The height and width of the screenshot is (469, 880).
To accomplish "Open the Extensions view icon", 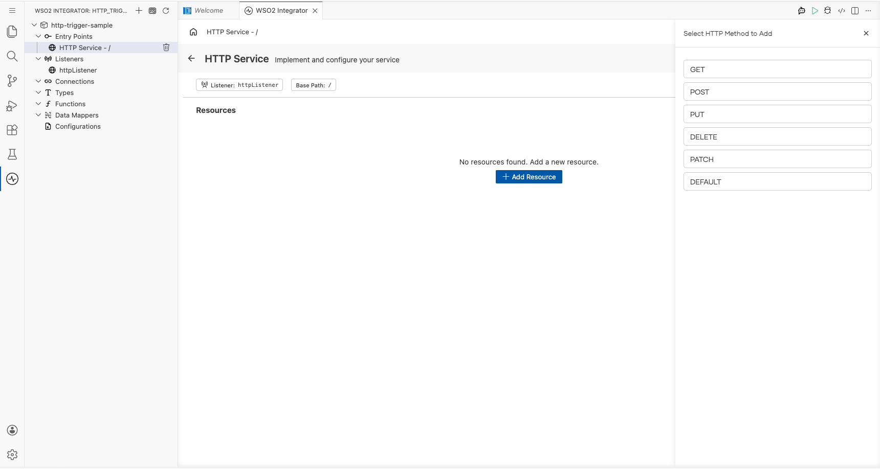I will tap(12, 130).
